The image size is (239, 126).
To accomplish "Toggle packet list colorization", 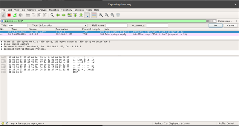I will (94, 15).
